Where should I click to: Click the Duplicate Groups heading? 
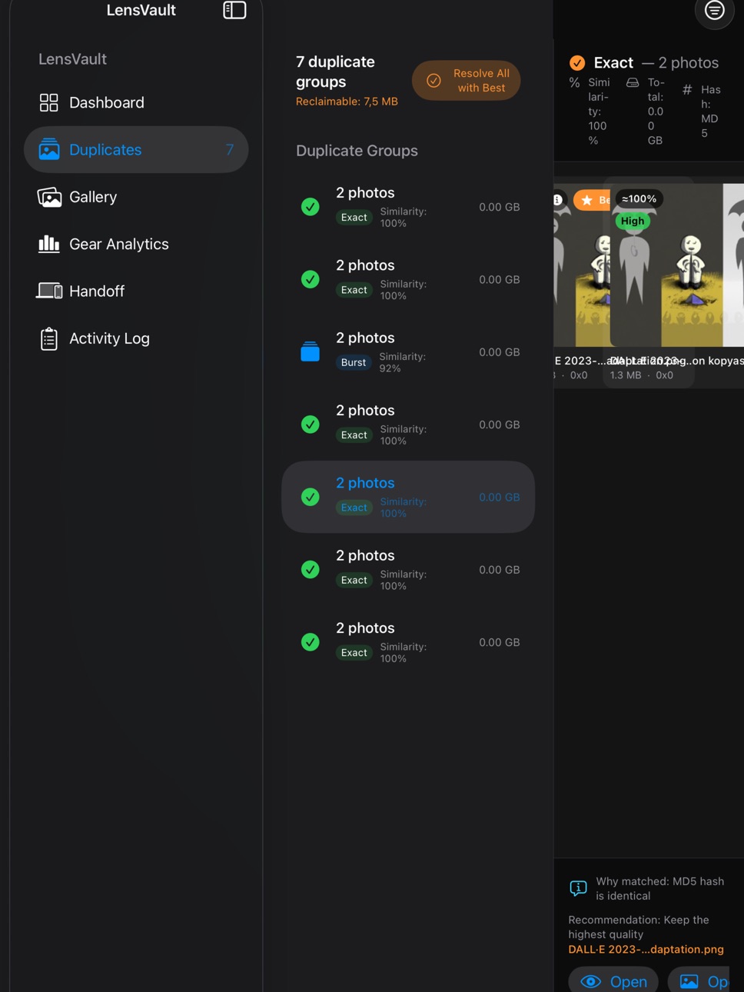[357, 151]
